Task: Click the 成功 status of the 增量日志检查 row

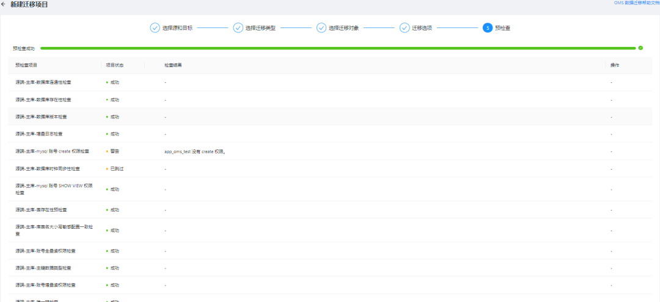Action: 113,134
